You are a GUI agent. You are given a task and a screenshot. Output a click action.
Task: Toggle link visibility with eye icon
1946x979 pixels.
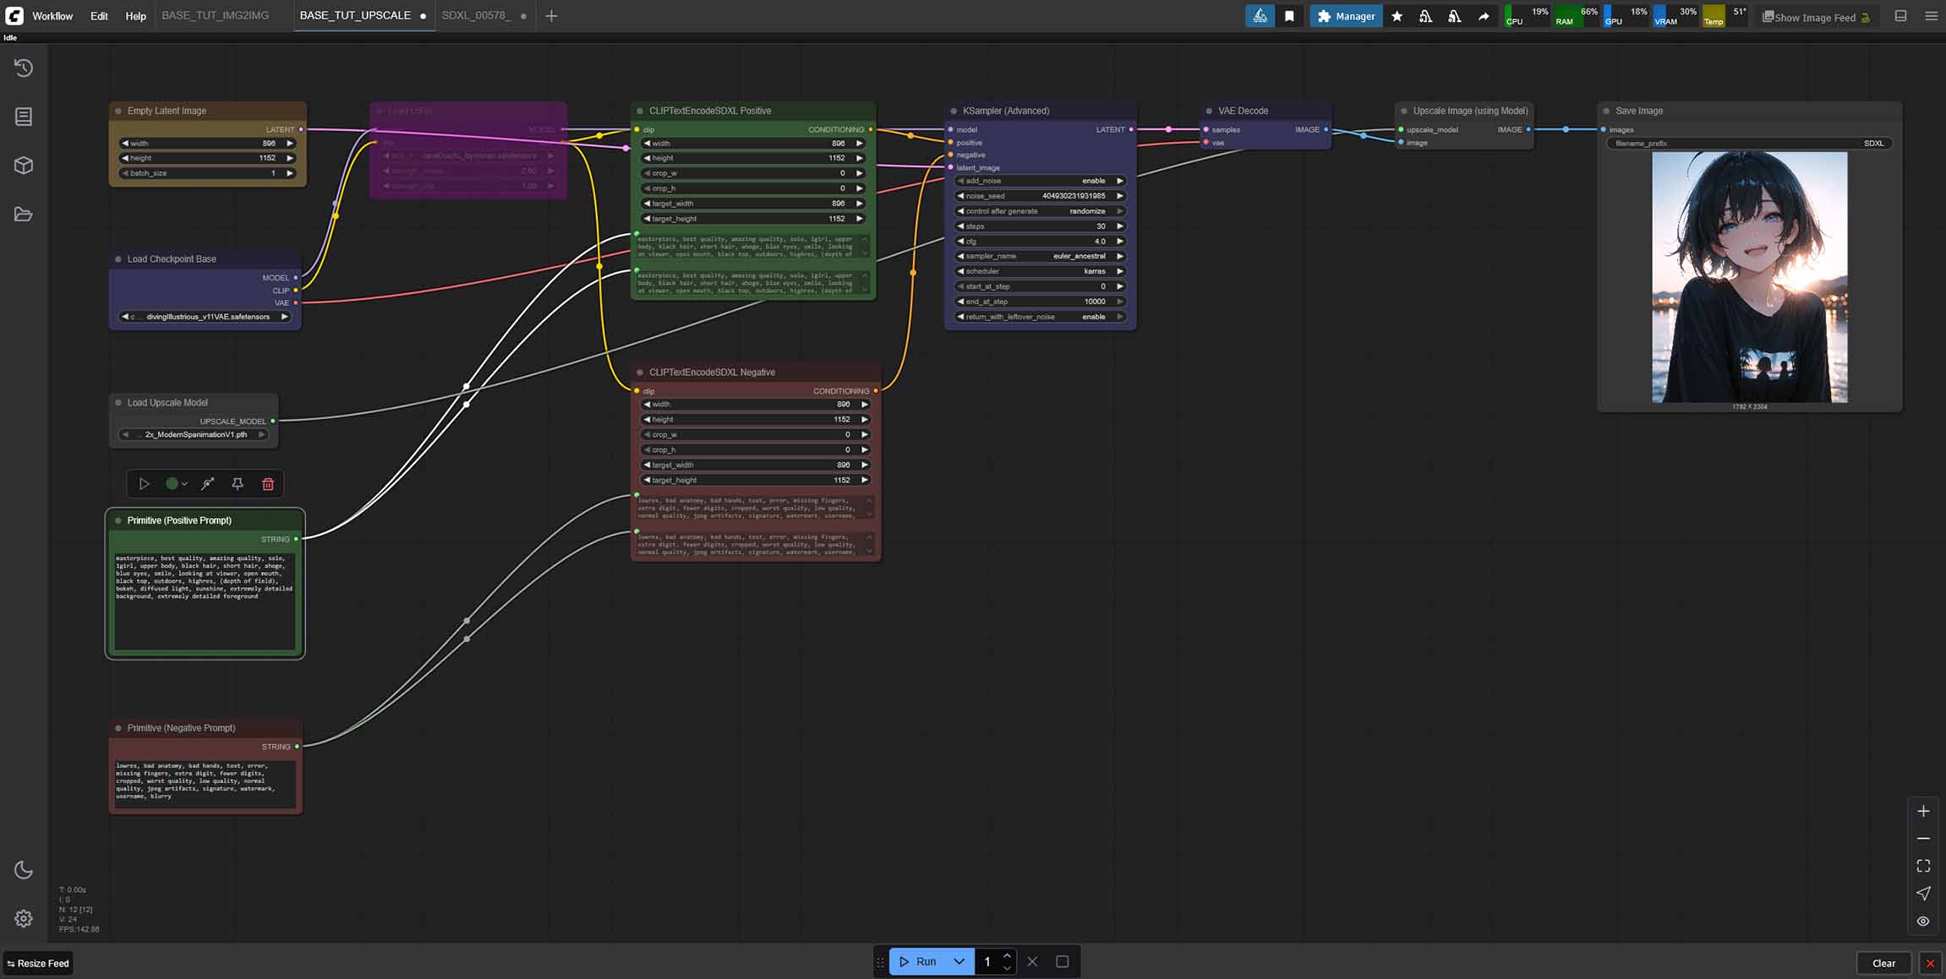pos(1923,922)
